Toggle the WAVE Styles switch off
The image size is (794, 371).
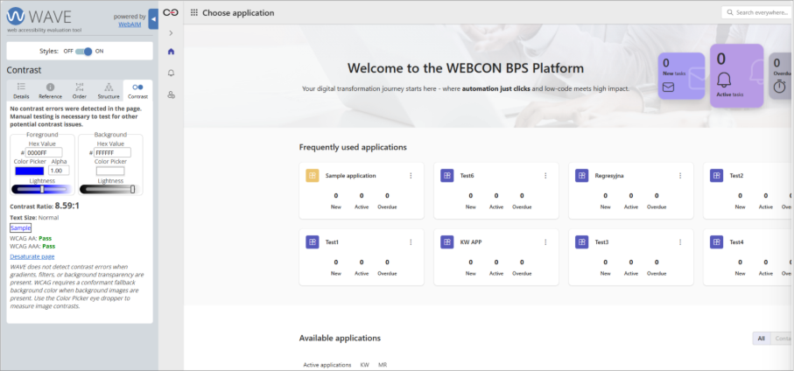tap(84, 52)
